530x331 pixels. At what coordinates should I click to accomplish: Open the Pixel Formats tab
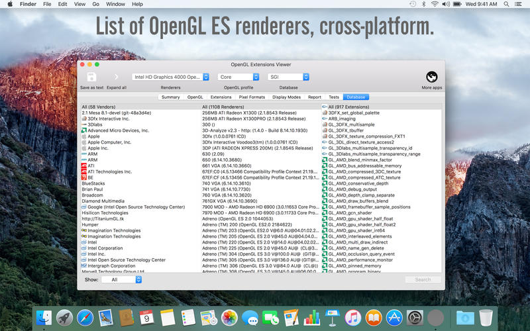(252, 97)
